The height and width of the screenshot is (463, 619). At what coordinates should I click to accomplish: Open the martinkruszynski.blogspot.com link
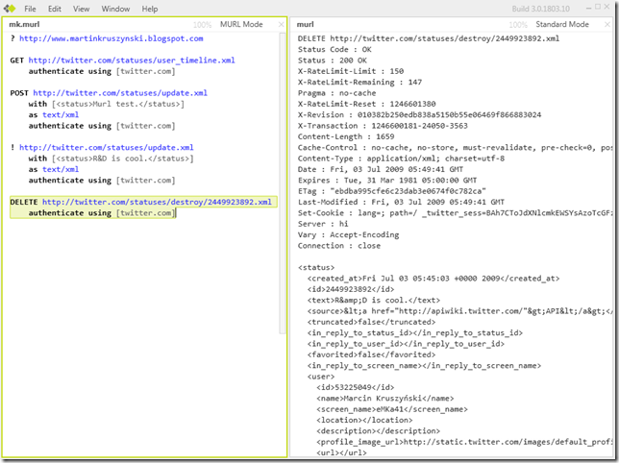(x=111, y=38)
